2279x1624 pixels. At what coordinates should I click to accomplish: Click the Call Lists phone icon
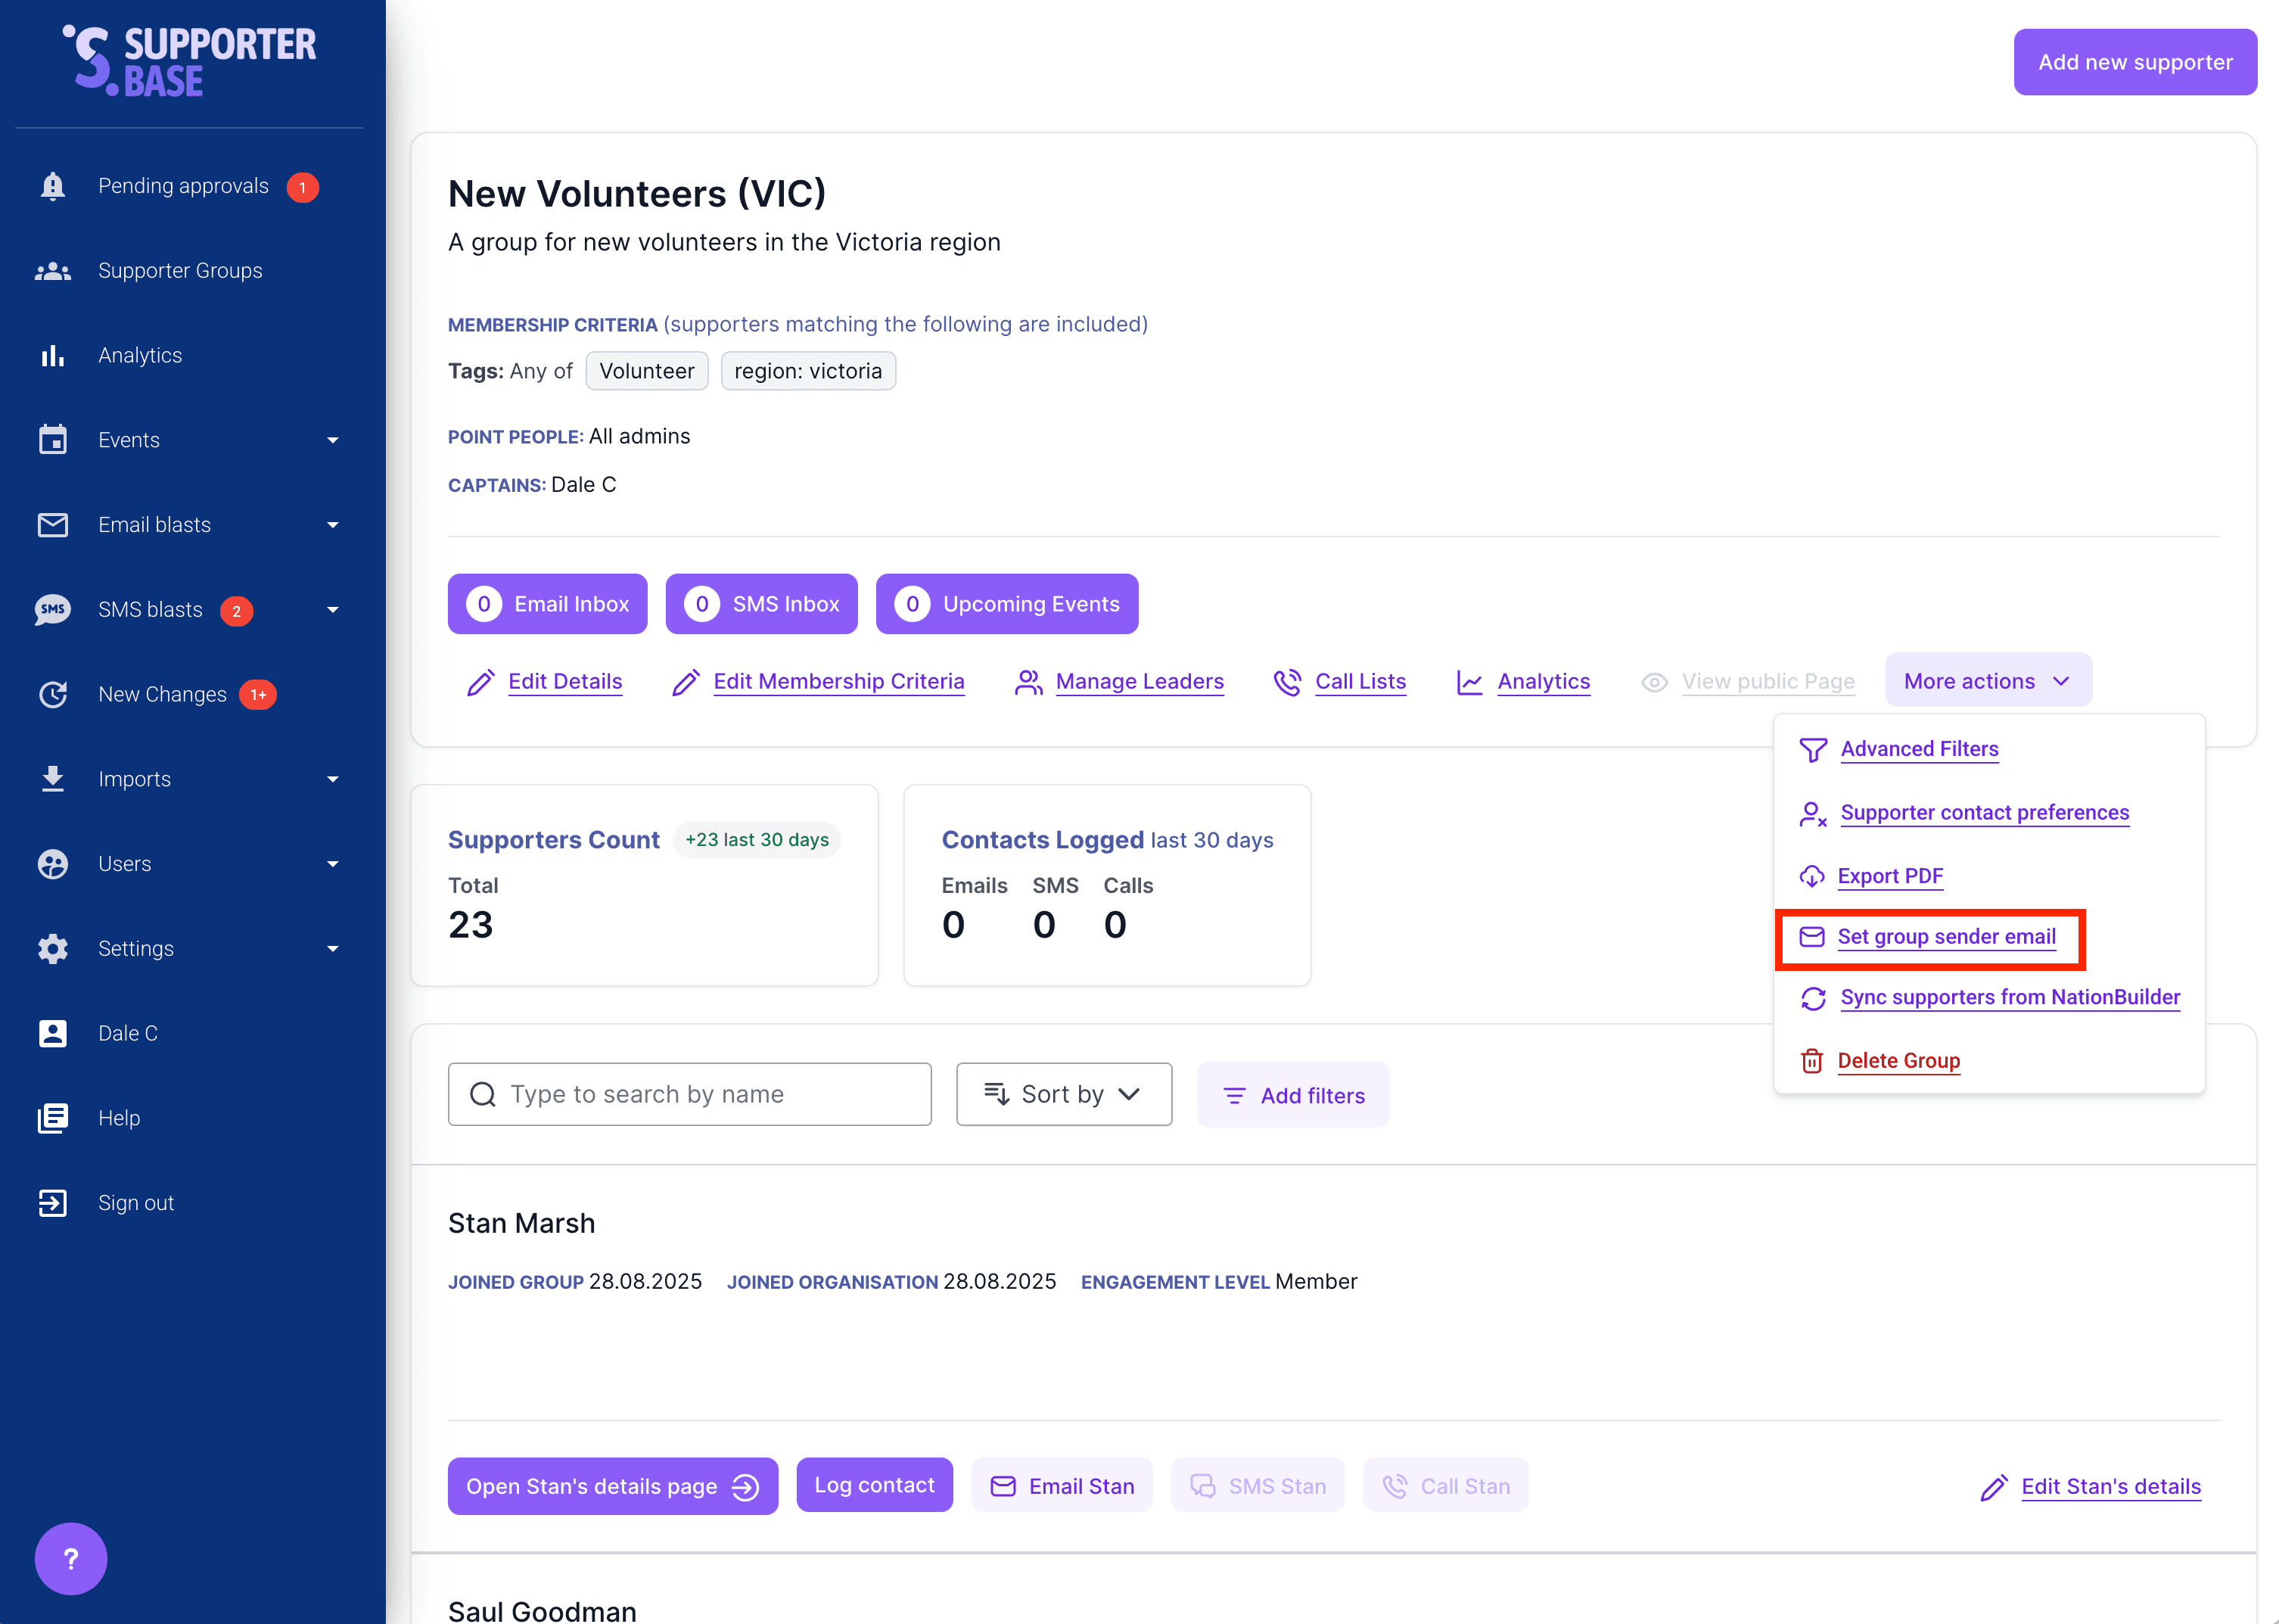click(x=1288, y=682)
